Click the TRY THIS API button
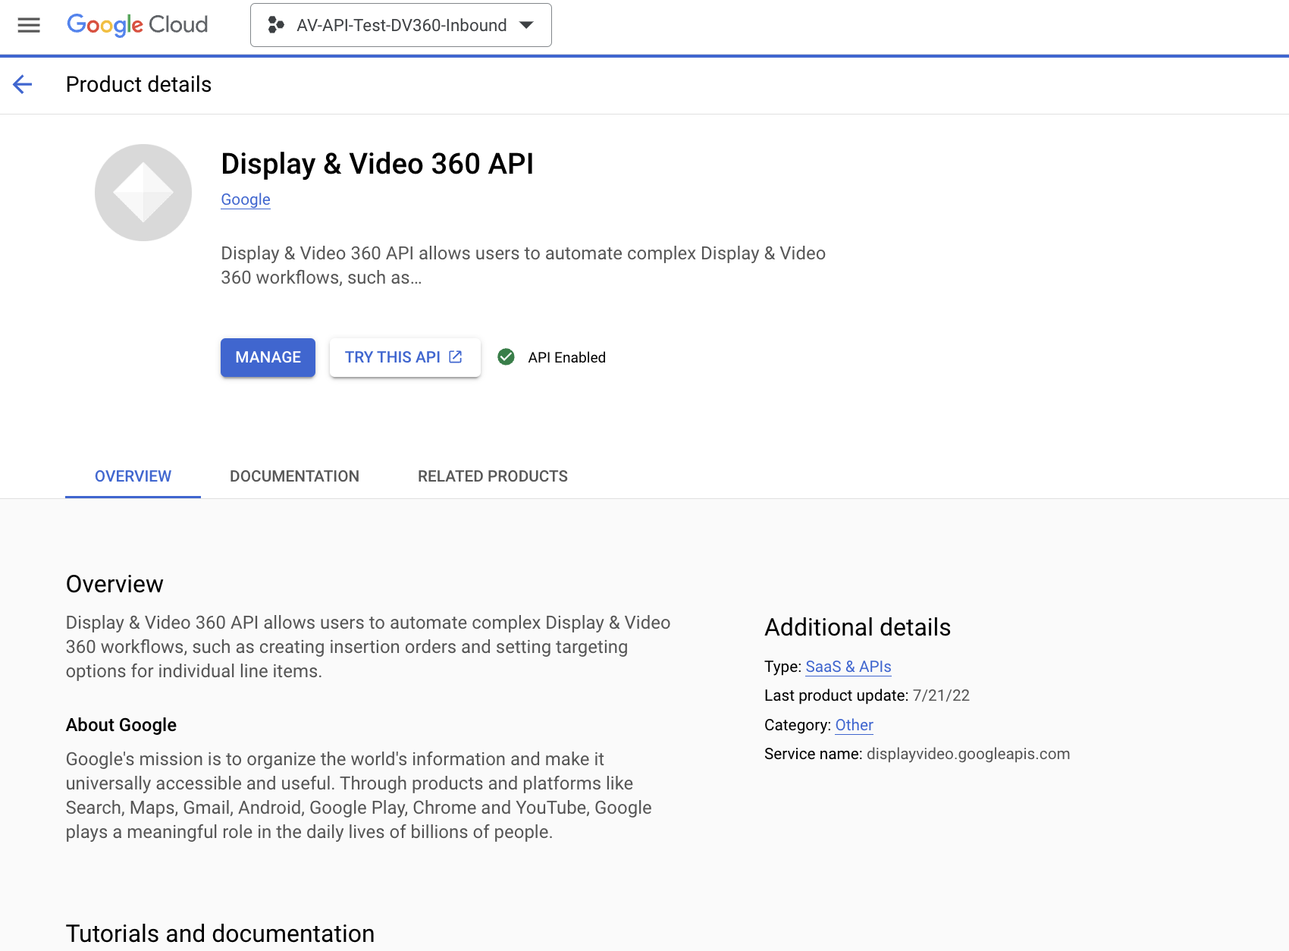Viewport: 1289px width, 951px height. click(405, 357)
